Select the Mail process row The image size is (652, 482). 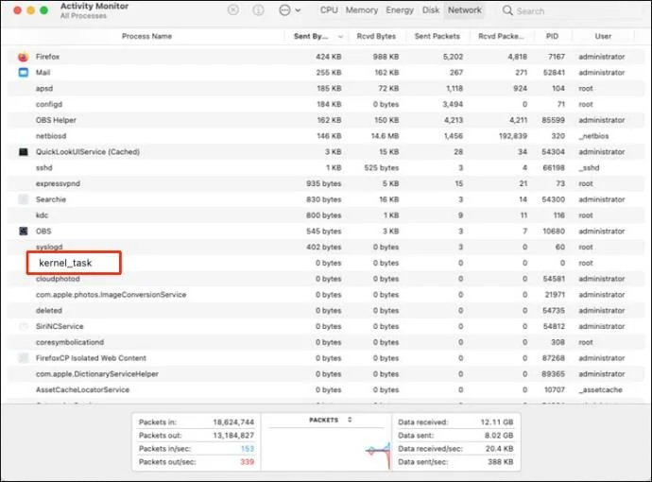point(326,73)
